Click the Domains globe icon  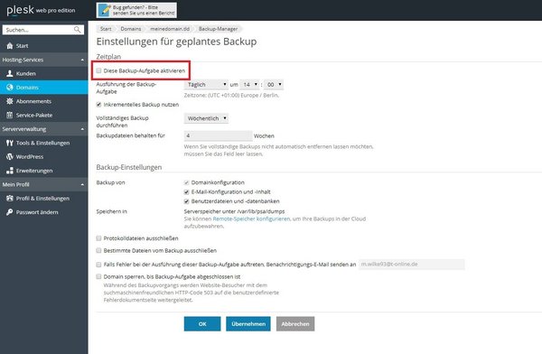pos(10,87)
